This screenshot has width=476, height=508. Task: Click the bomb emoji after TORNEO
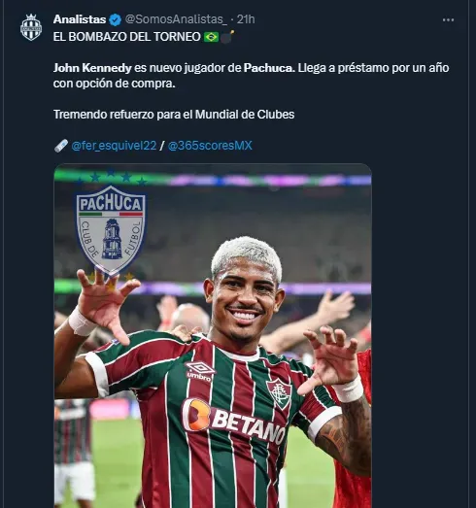tap(227, 37)
